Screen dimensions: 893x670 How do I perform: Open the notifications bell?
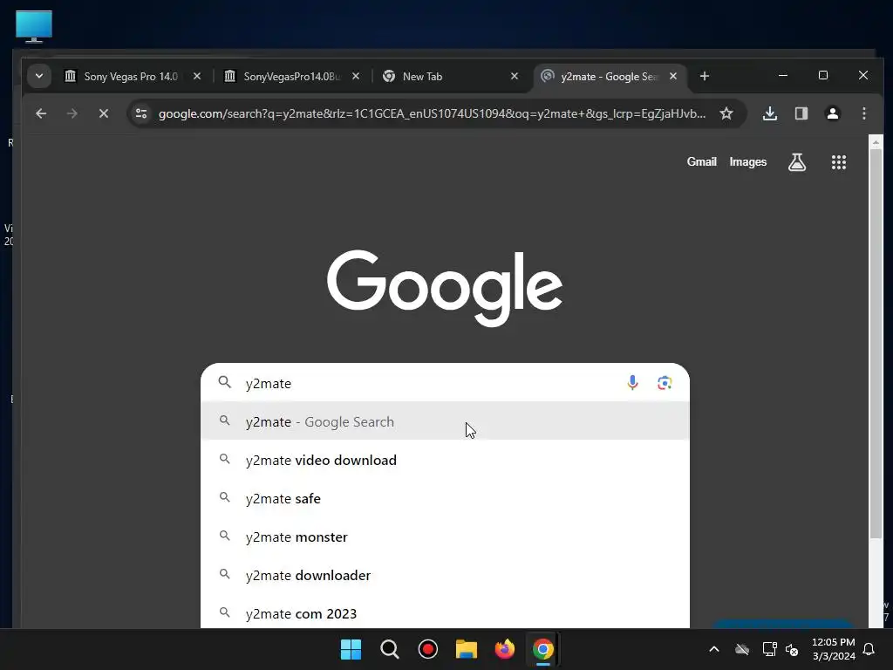(x=869, y=649)
